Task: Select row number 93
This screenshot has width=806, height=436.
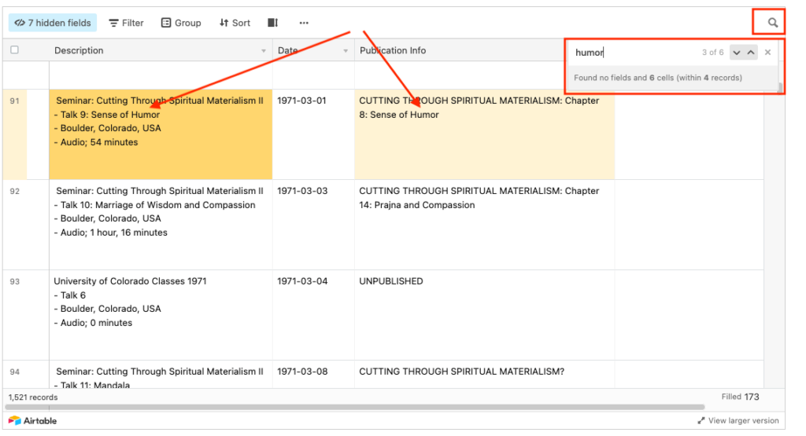Action: point(14,281)
